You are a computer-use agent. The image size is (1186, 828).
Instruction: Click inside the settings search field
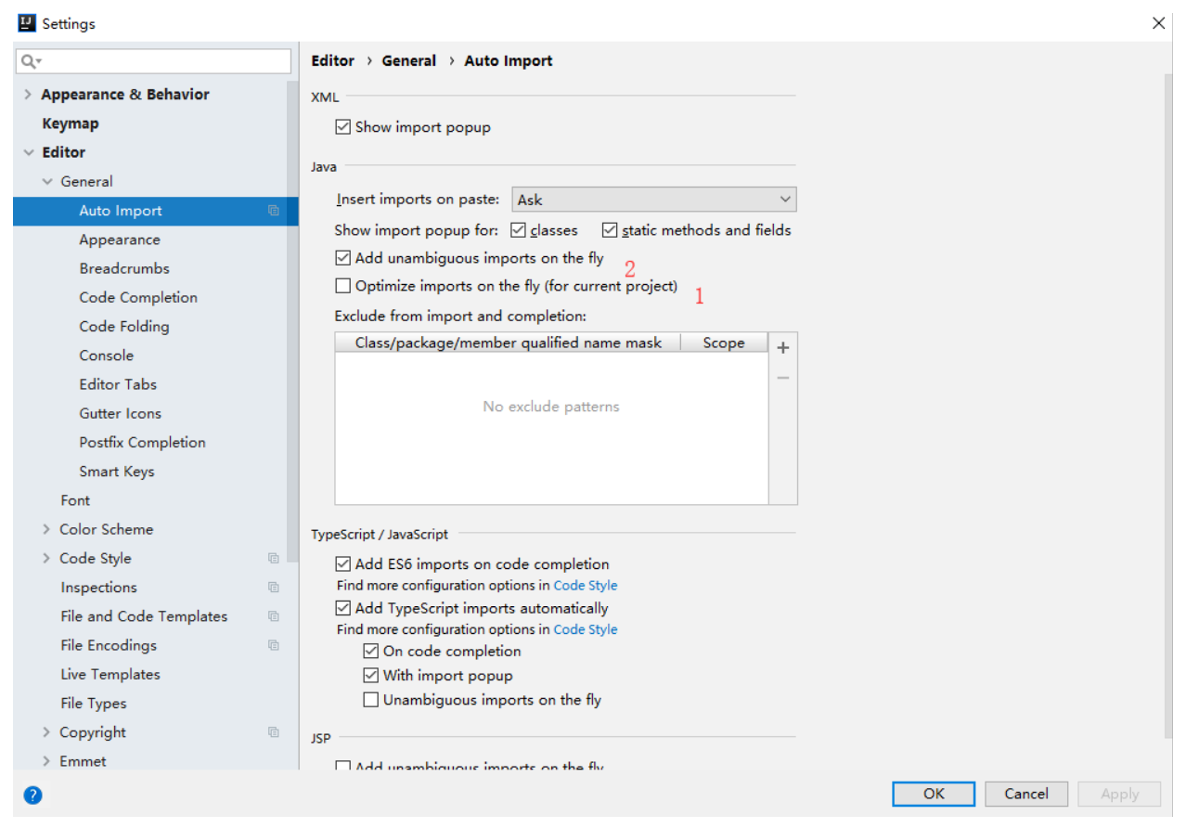point(148,59)
